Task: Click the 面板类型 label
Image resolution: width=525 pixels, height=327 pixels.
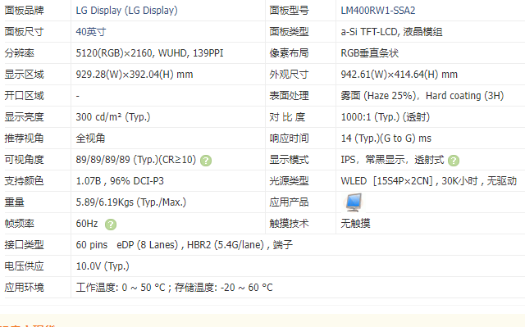Action: [x=289, y=32]
